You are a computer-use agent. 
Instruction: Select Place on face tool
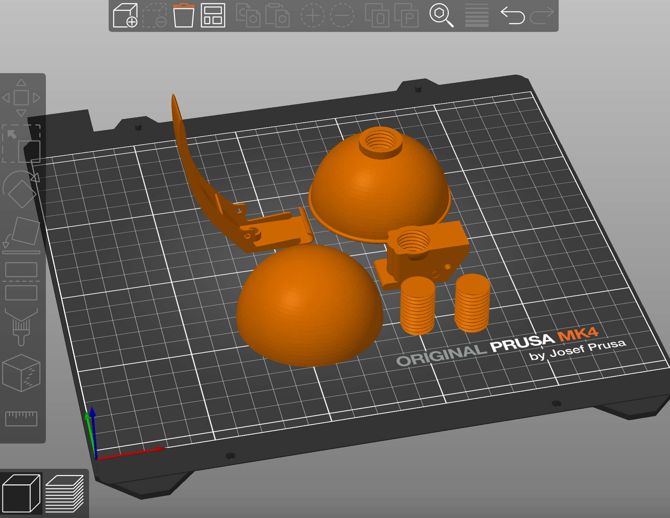(x=21, y=235)
